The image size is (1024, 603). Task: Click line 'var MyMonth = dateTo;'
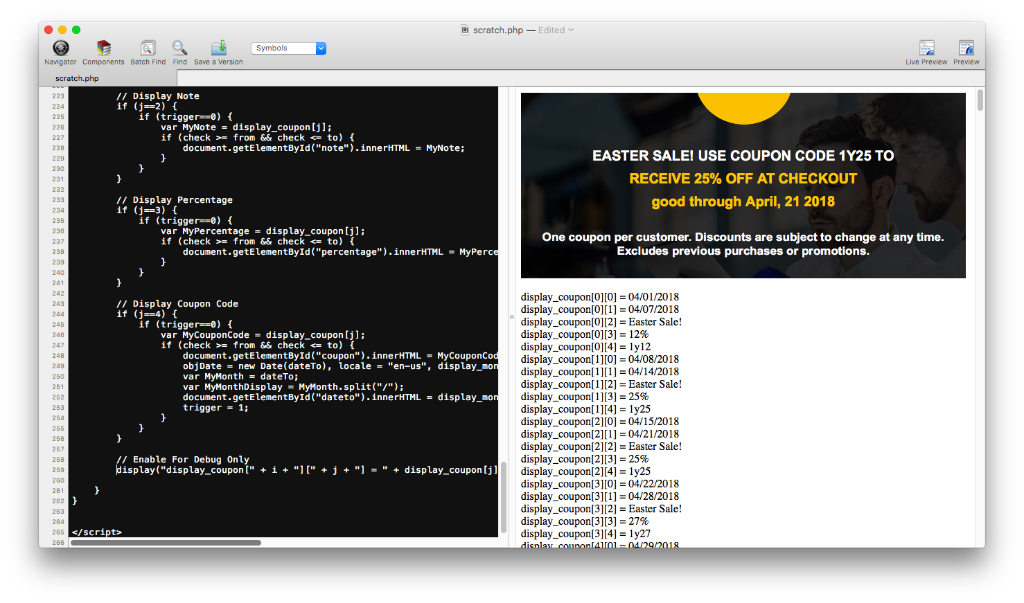click(x=240, y=377)
